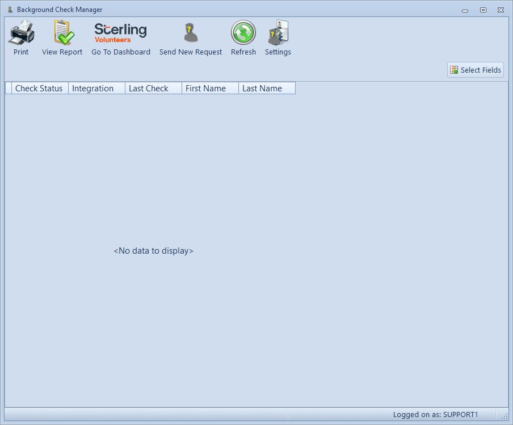Minimize the Background Check Manager window
This screenshot has width=513, height=425.
[x=465, y=10]
